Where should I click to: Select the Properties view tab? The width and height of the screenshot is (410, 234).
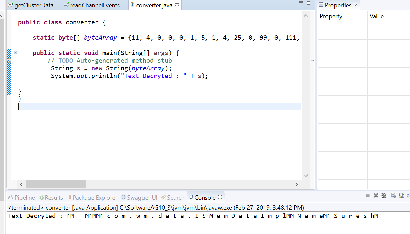click(x=338, y=5)
